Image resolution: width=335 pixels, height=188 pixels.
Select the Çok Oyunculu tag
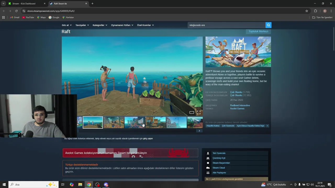click(228, 126)
